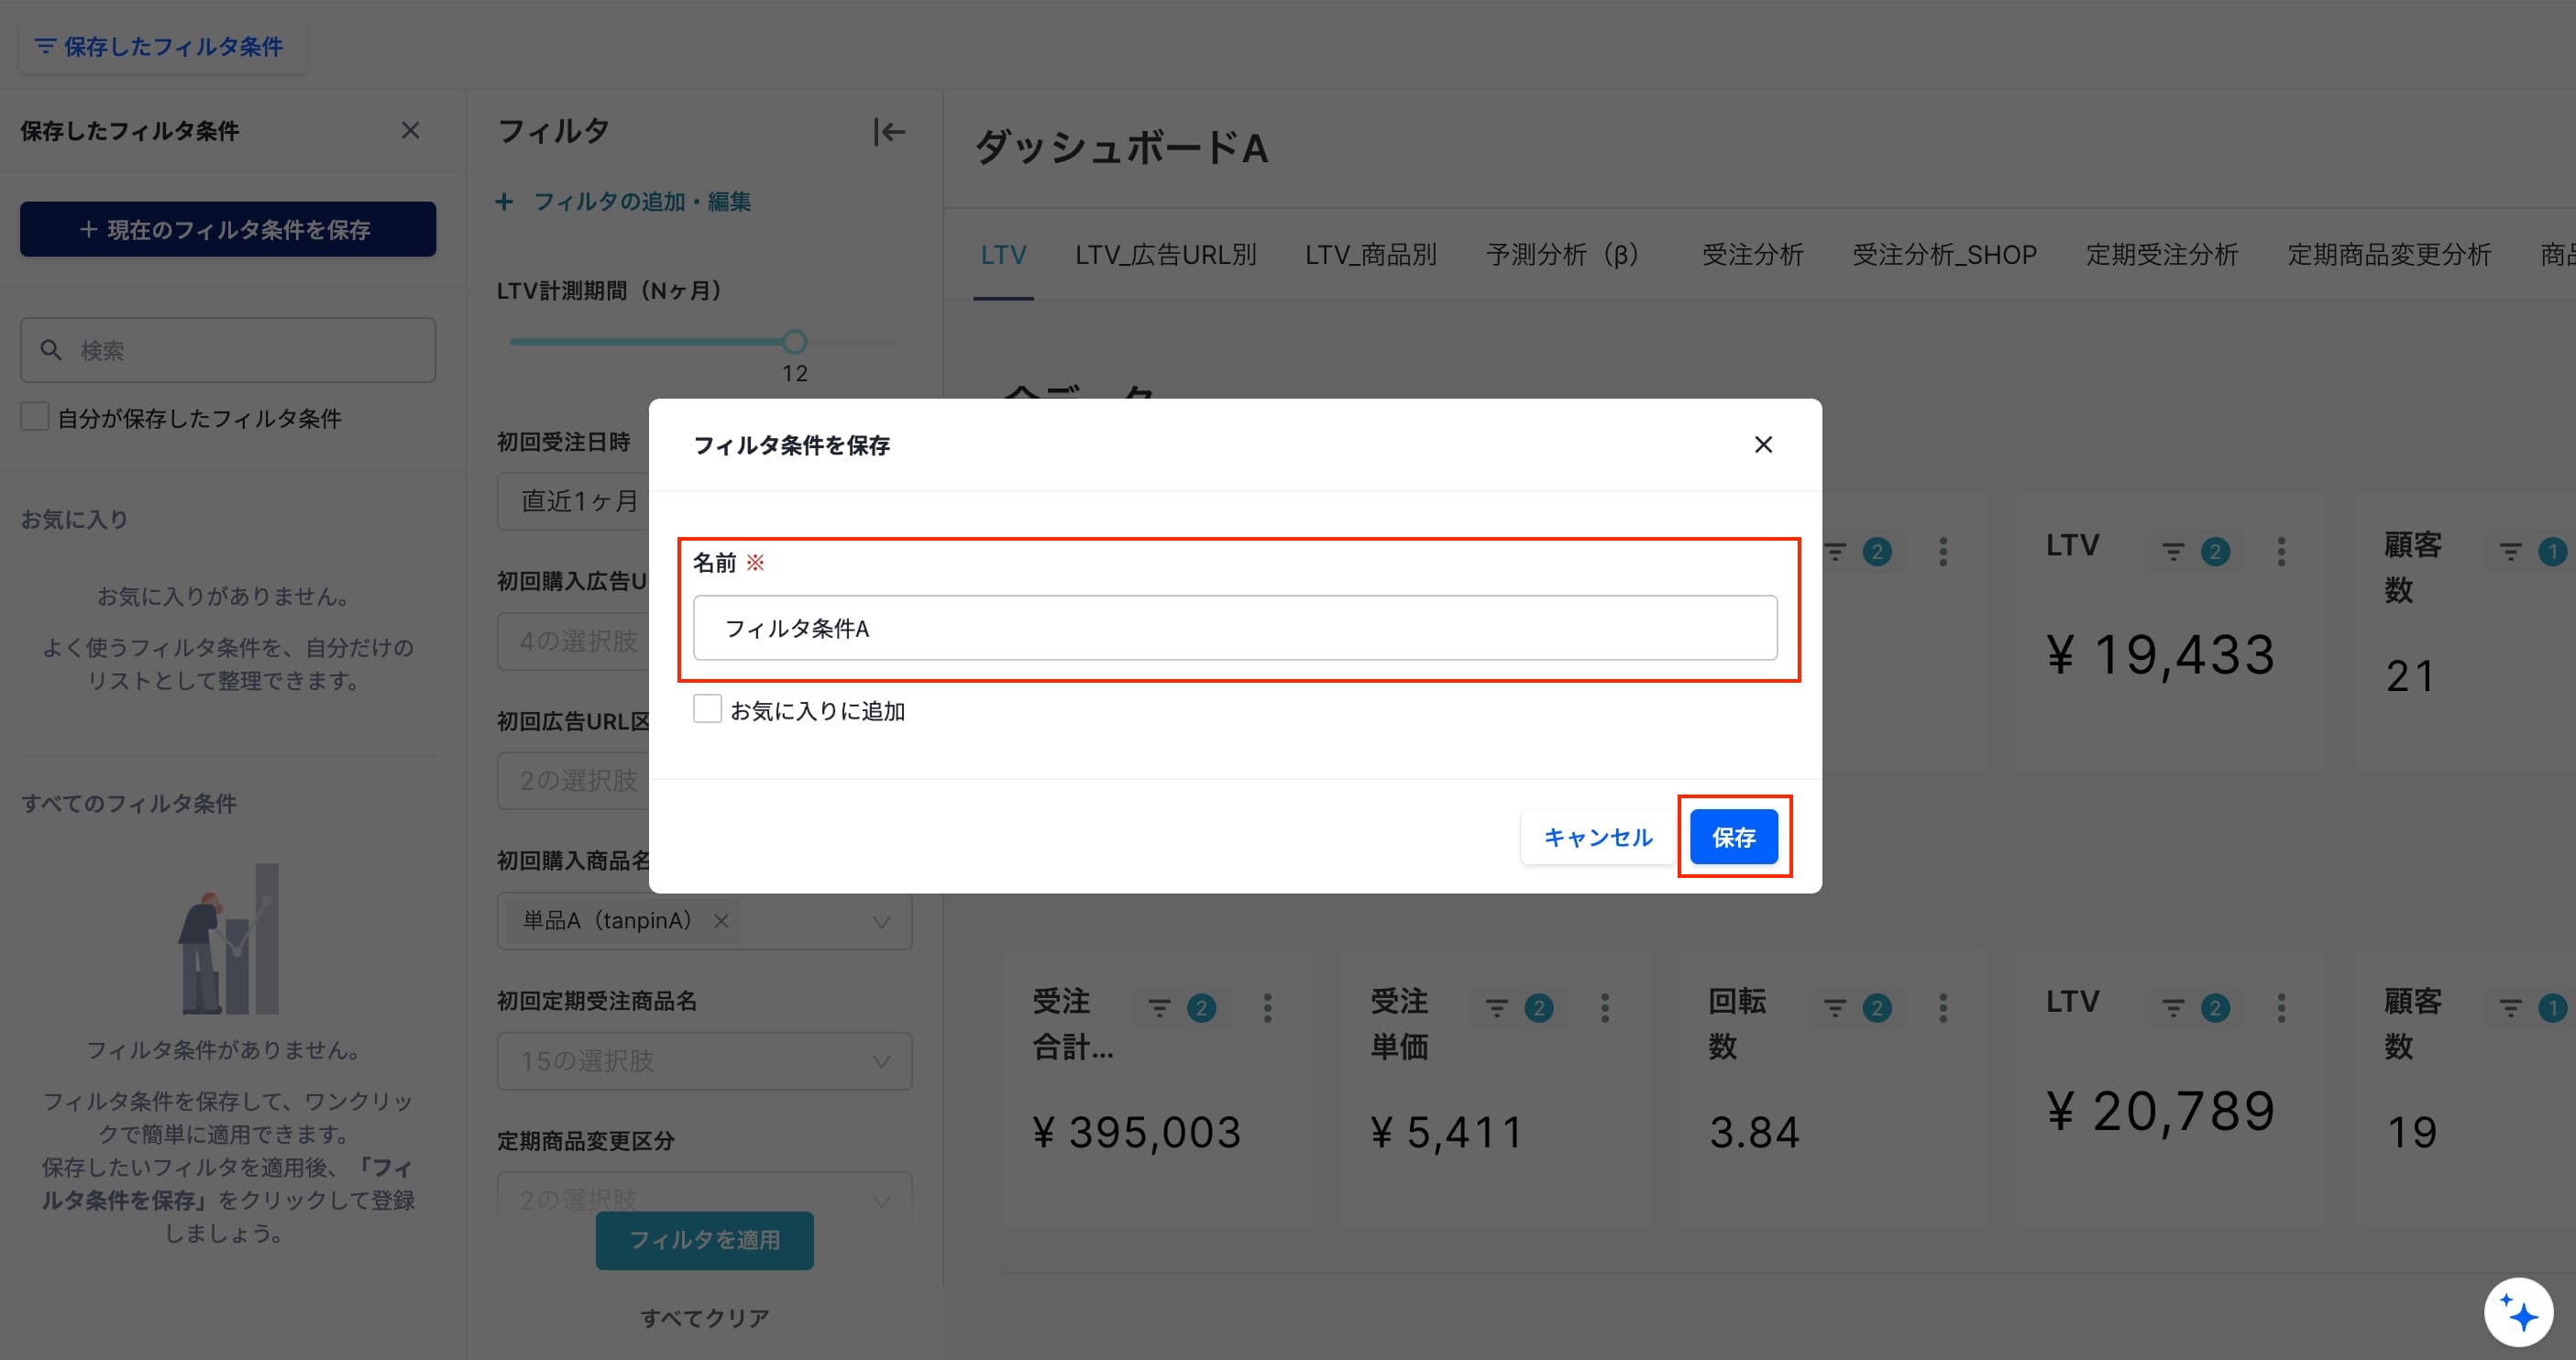Screen dimensions: 2576x1360
Task: Click the blue 保存 button
Action: click(1733, 837)
